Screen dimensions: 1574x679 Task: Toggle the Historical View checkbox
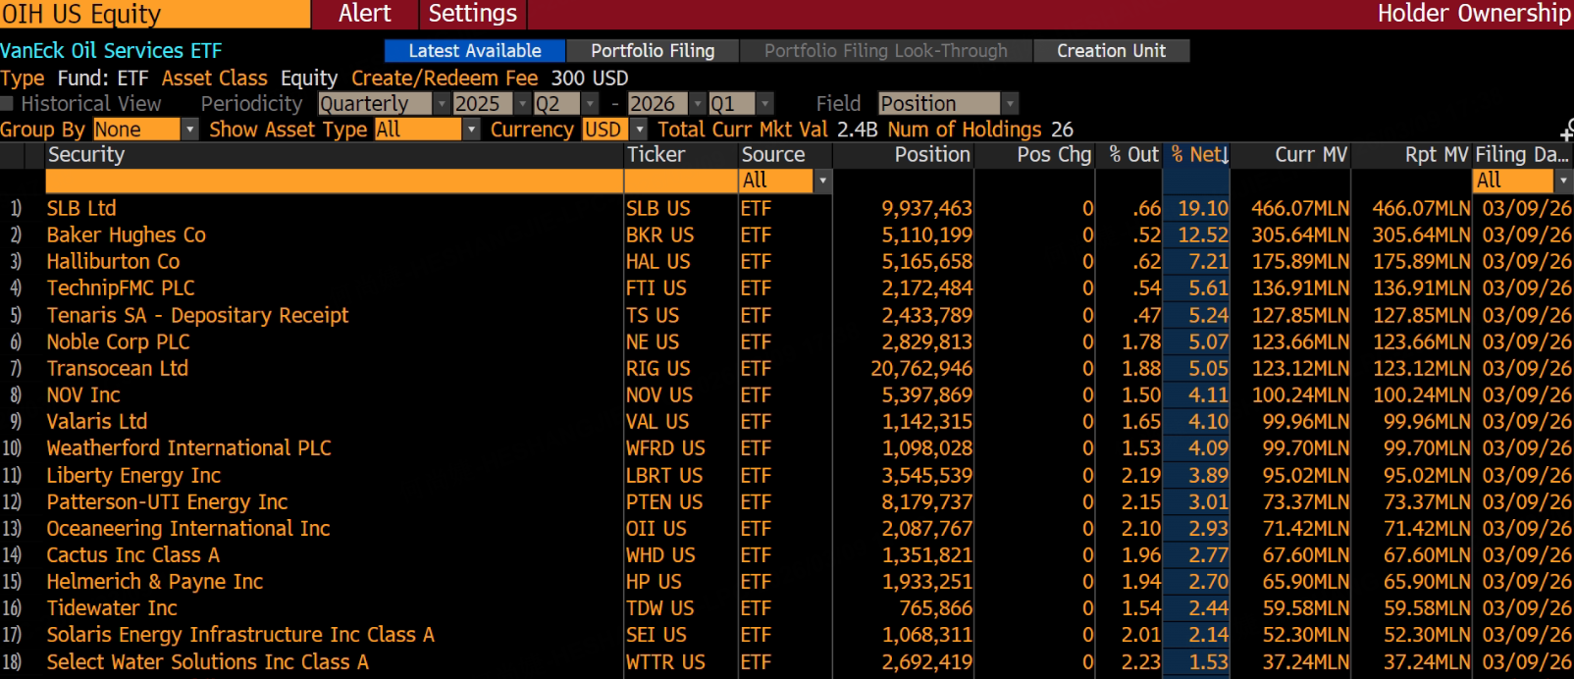point(8,104)
